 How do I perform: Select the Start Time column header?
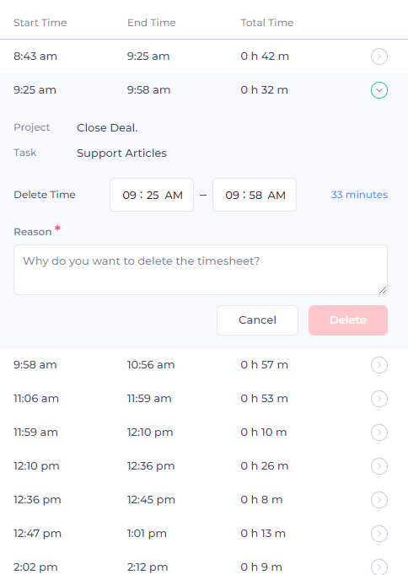[40, 23]
